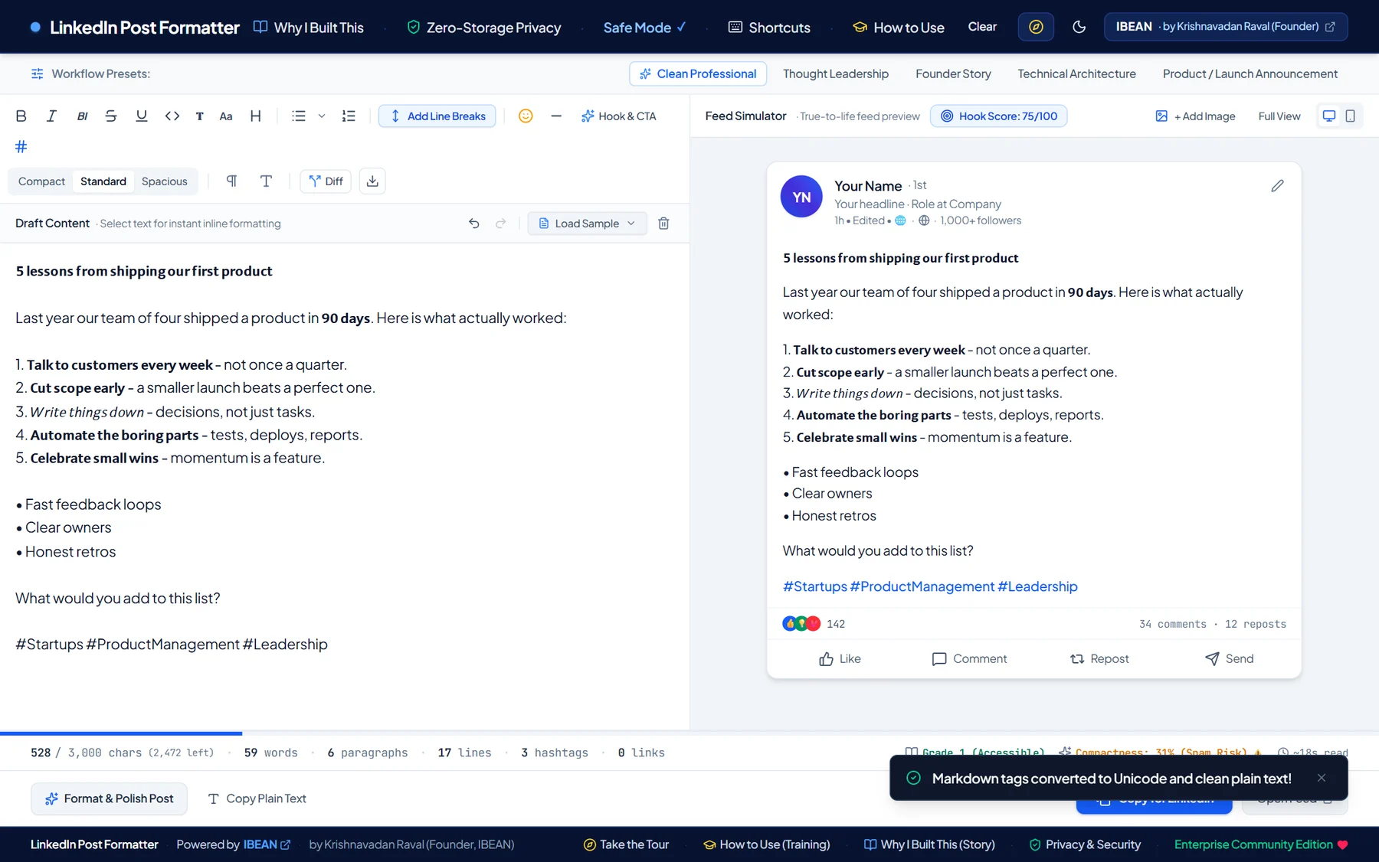Select the Thought Leadership preset
Image resolution: width=1379 pixels, height=862 pixels.
[836, 73]
